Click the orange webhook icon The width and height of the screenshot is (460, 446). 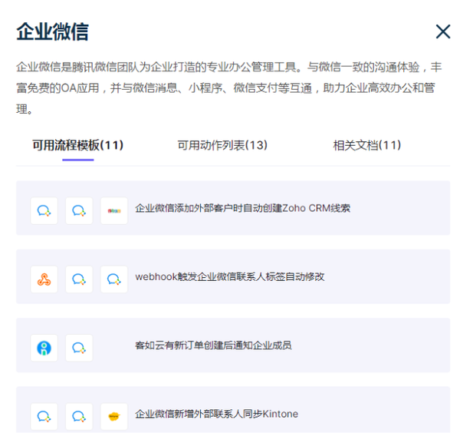pos(44,279)
